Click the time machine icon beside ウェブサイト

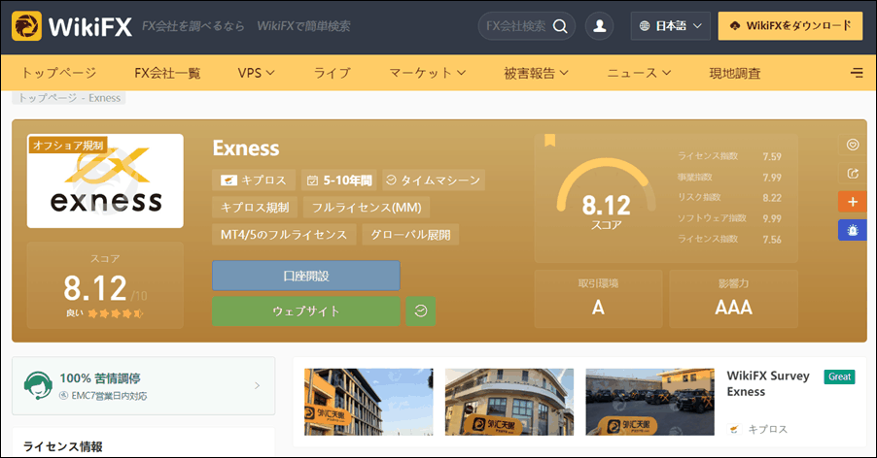[420, 311]
